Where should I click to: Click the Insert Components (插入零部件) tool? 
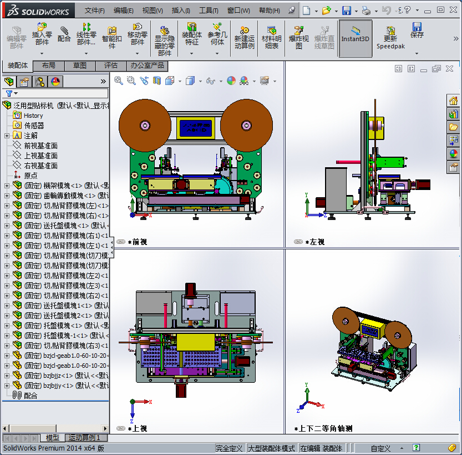[42, 34]
